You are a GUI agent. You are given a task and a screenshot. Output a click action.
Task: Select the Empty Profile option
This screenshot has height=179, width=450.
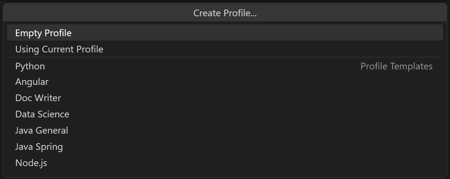pyautogui.click(x=44, y=33)
